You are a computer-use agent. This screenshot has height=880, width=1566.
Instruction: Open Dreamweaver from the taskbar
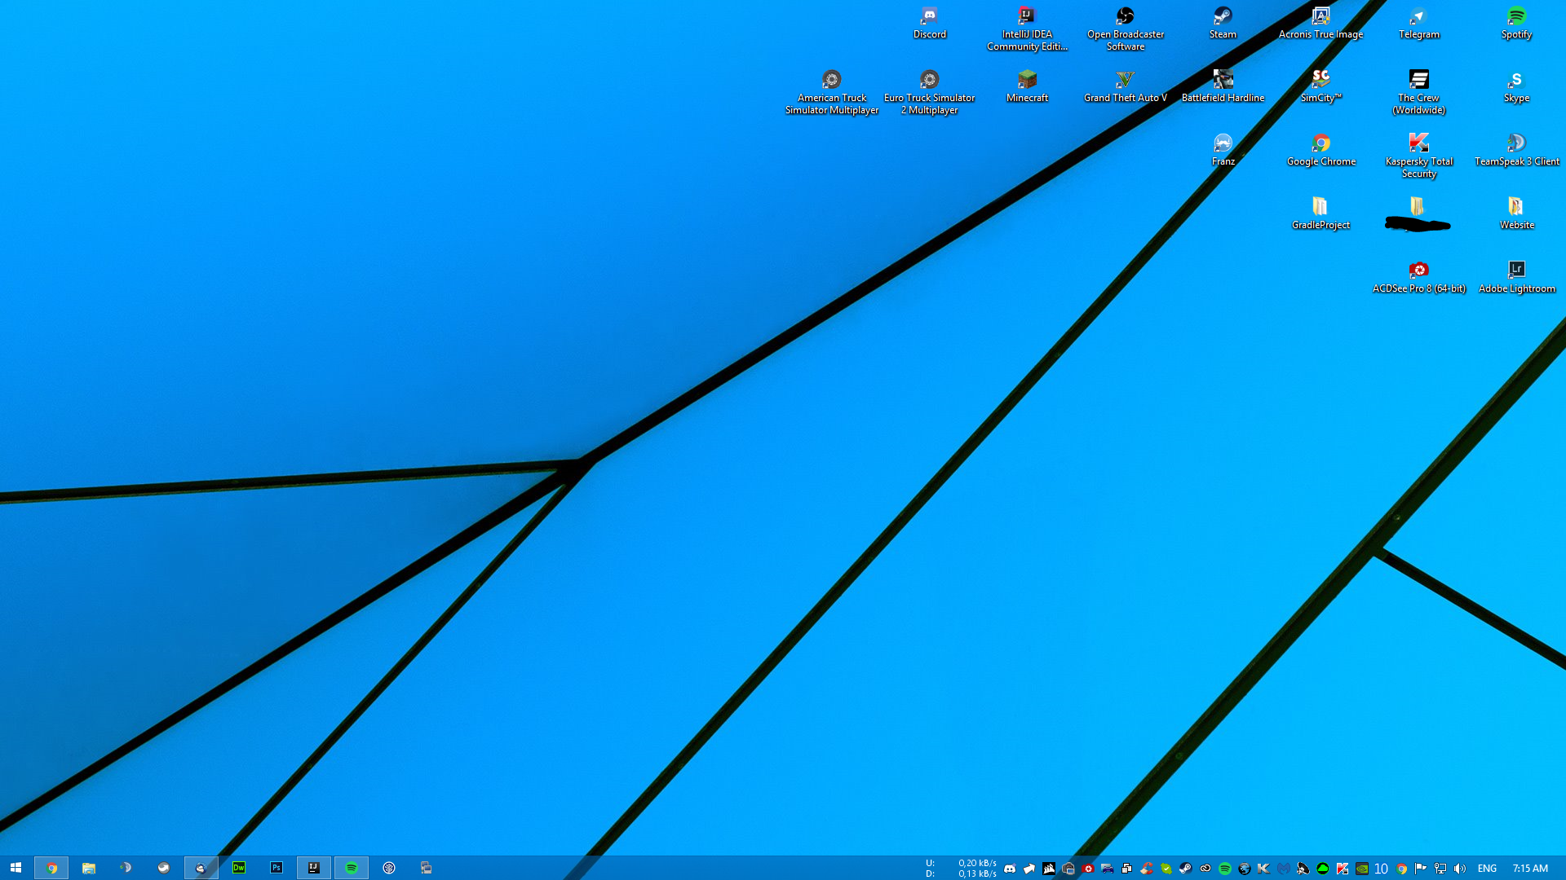[239, 868]
